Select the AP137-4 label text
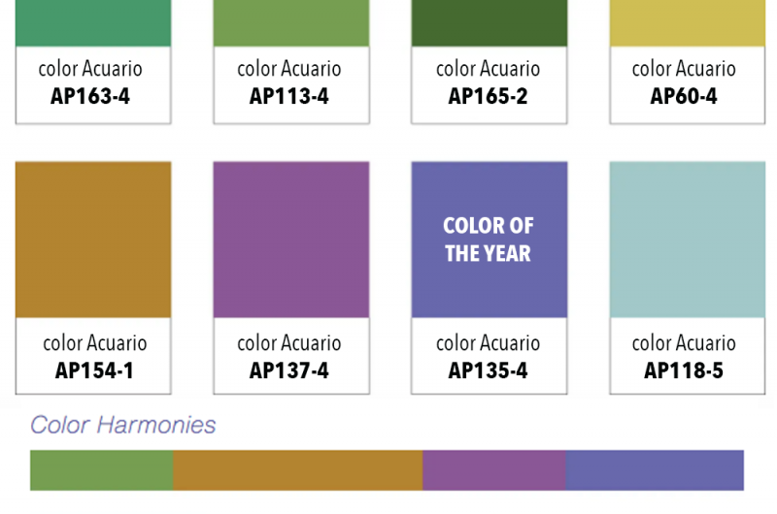 (x=289, y=370)
